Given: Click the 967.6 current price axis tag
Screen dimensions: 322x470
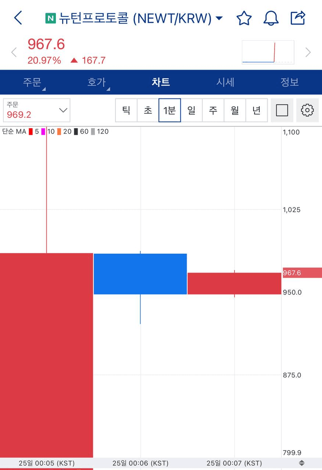Looking at the screenshot, I should click(x=302, y=273).
